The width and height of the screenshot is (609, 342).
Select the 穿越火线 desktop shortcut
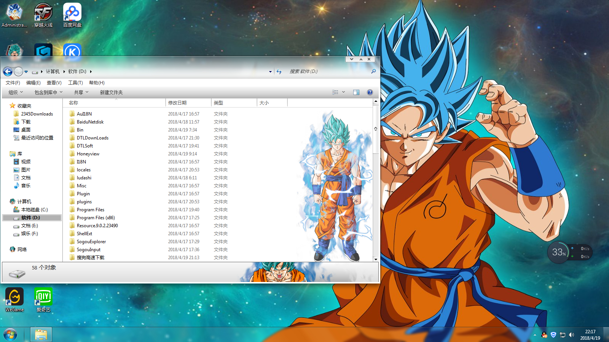pyautogui.click(x=43, y=15)
